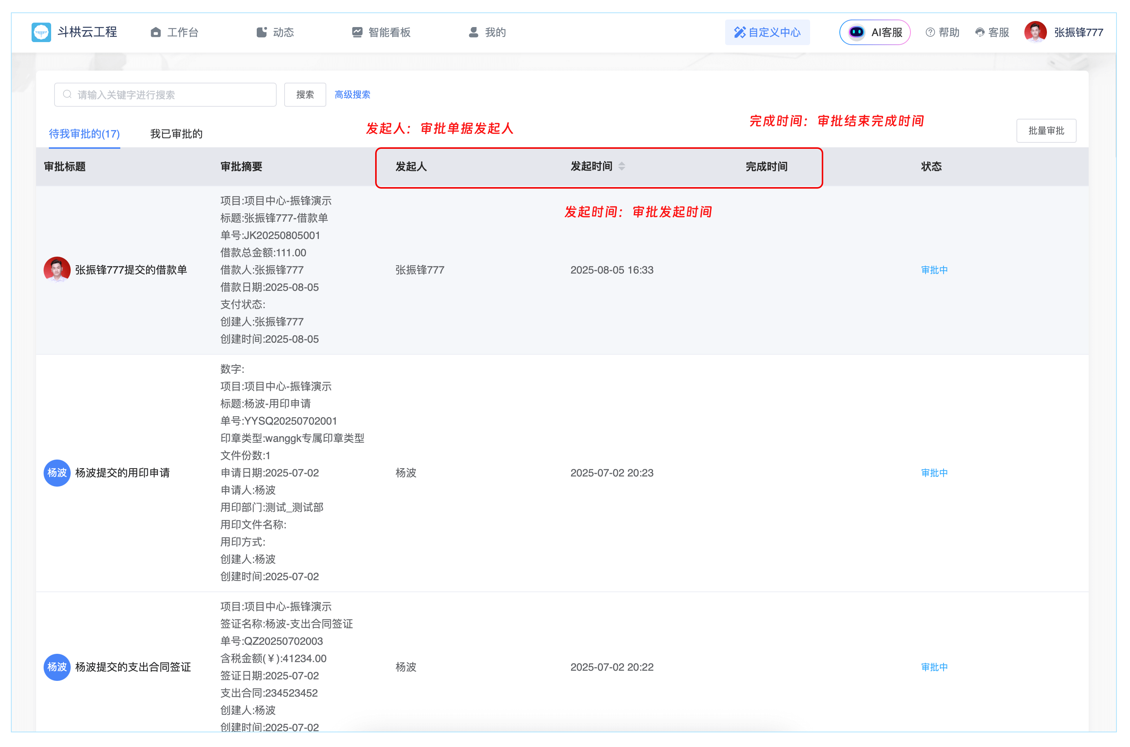Open 杨波提交的支出合同签证 title
Image resolution: width=1130 pixels, height=747 pixels.
pos(133,667)
